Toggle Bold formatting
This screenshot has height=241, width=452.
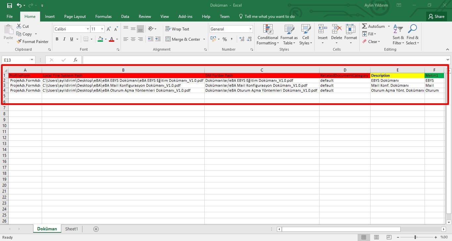[x=57, y=39]
